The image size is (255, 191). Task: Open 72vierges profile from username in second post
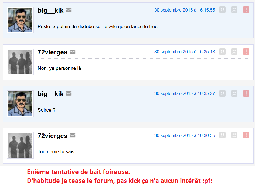pyautogui.click(x=52, y=52)
